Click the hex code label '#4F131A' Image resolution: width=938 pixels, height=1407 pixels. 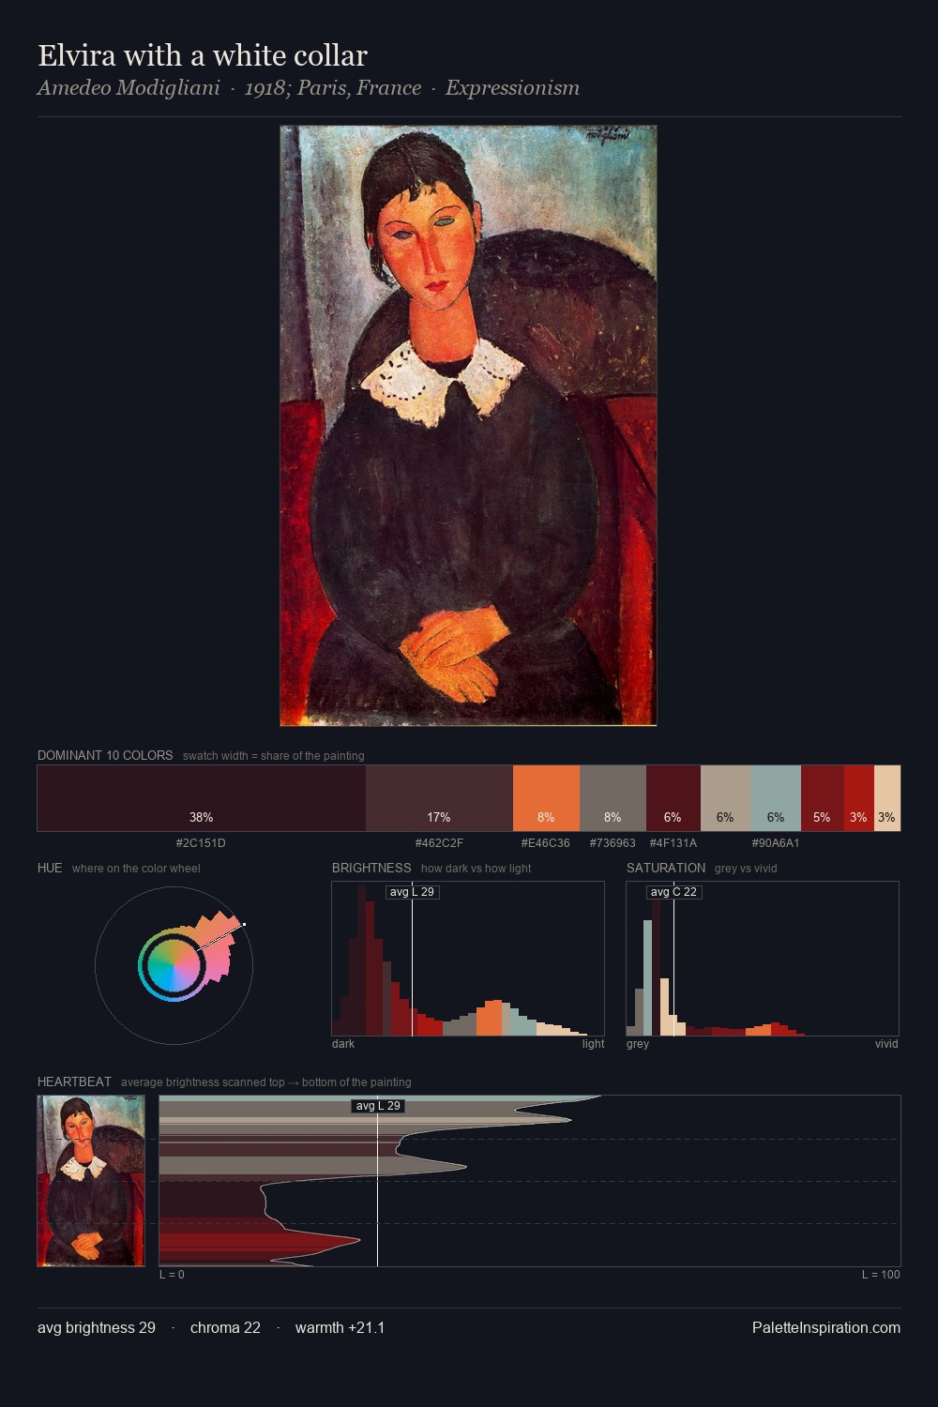(x=673, y=842)
